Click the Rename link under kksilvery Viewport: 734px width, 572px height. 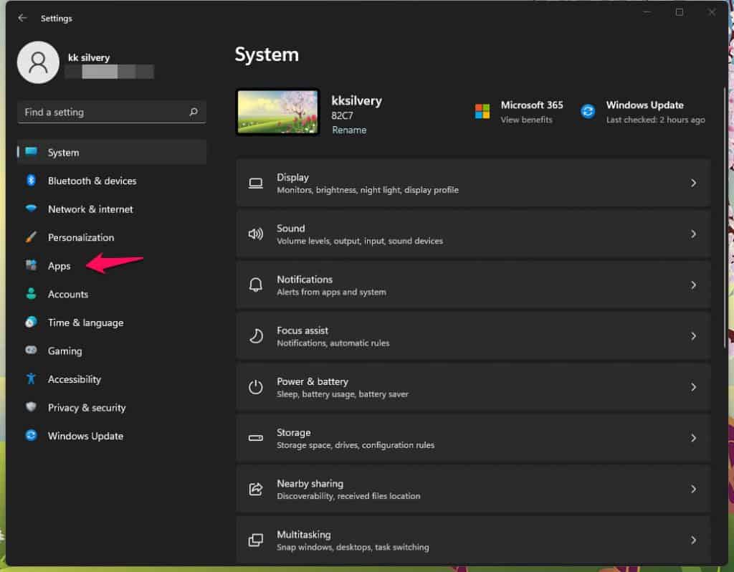[x=349, y=130]
